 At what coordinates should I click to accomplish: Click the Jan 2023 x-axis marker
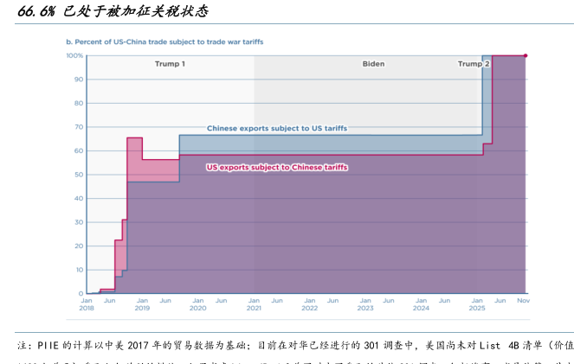tap(365, 304)
